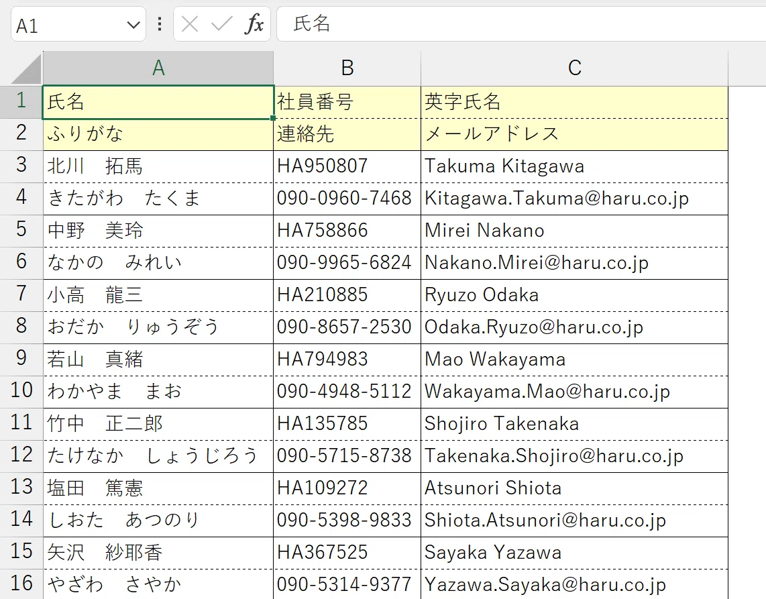
Task: Select the 英字氏名 header cell
Action: coord(574,102)
